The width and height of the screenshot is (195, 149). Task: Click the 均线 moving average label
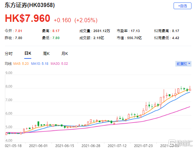tap(8, 64)
